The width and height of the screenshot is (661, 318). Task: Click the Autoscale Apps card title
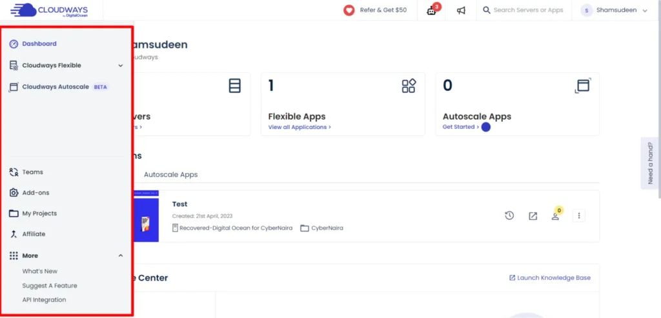(477, 117)
